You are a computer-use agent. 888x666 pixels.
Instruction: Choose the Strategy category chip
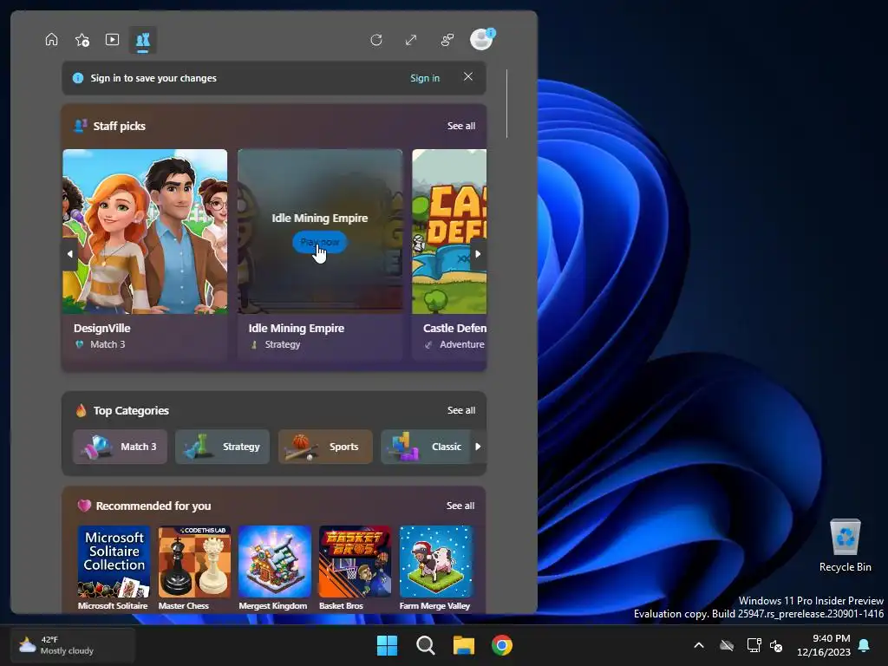222,447
